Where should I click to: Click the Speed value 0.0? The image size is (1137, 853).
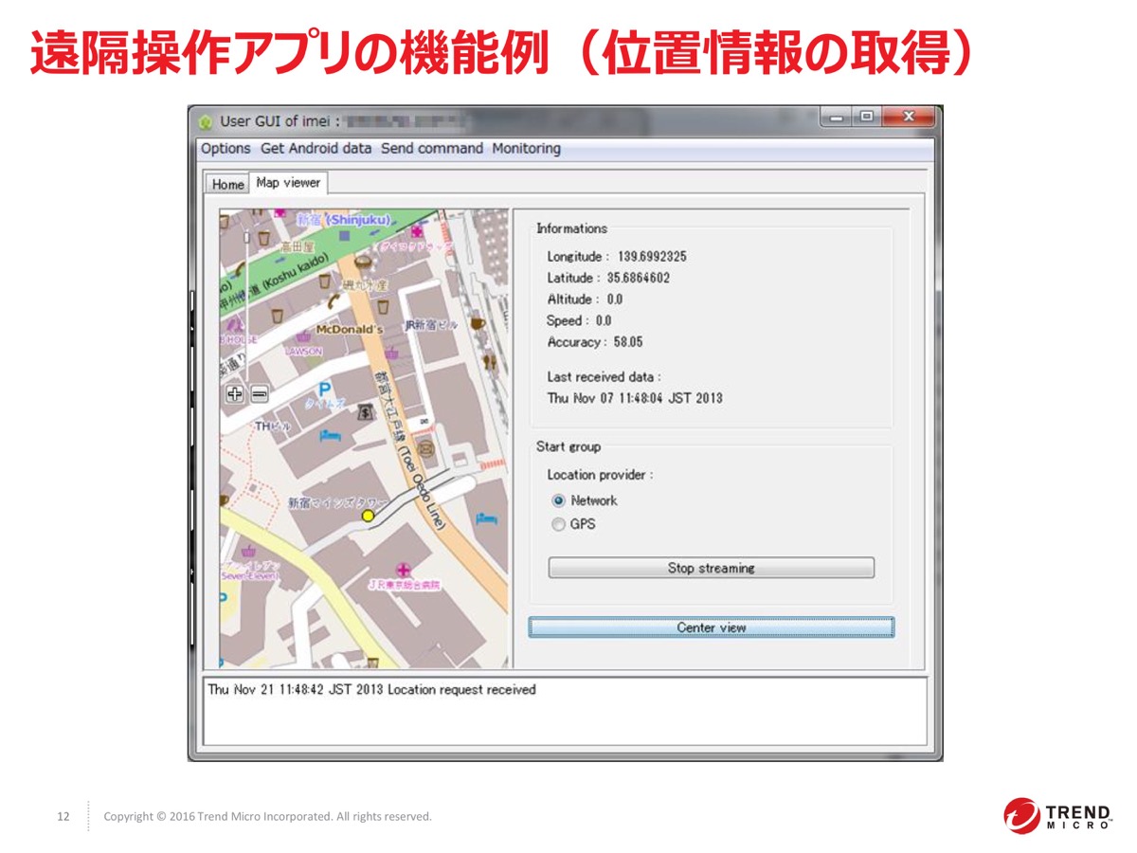[604, 320]
